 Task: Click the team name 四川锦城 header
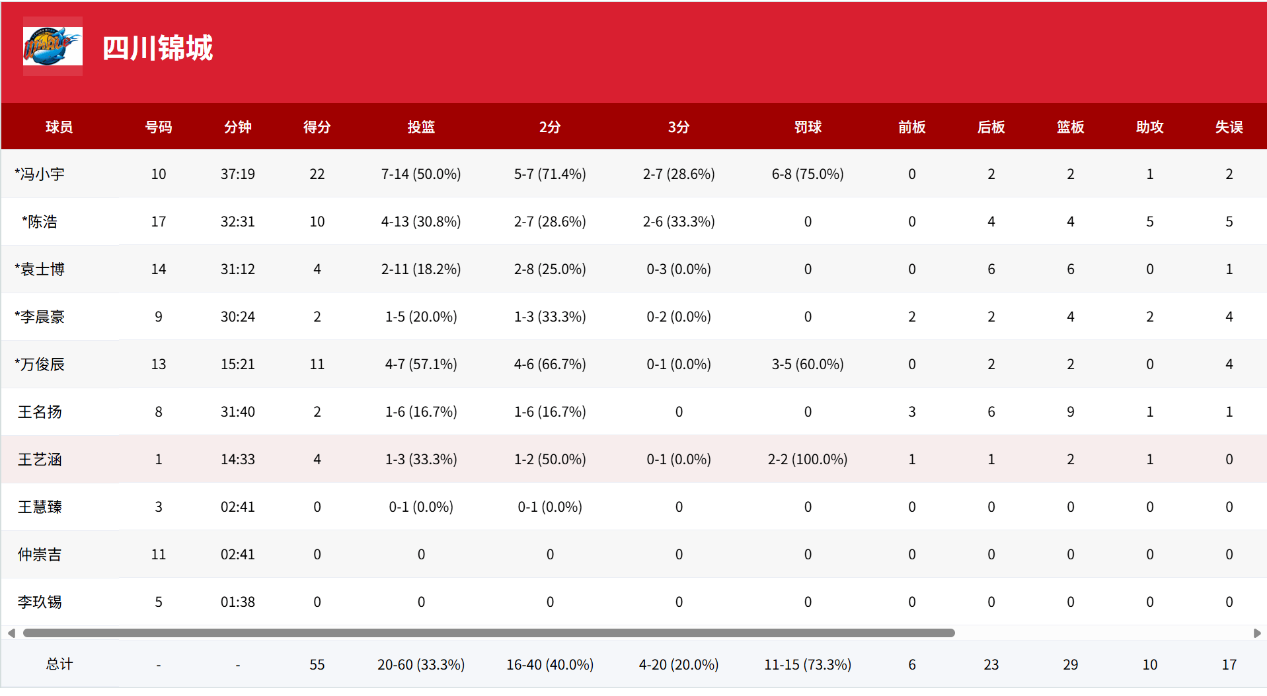158,48
